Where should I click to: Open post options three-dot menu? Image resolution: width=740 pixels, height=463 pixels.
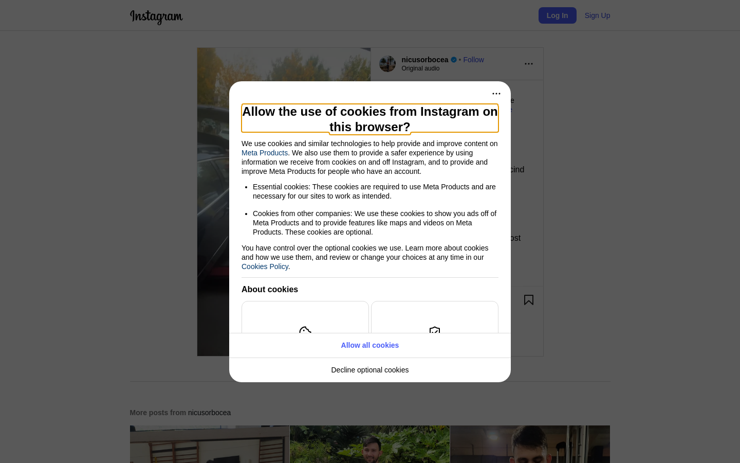[x=529, y=64]
